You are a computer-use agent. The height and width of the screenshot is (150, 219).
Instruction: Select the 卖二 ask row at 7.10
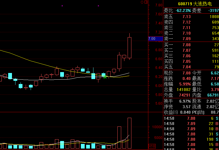(191, 33)
